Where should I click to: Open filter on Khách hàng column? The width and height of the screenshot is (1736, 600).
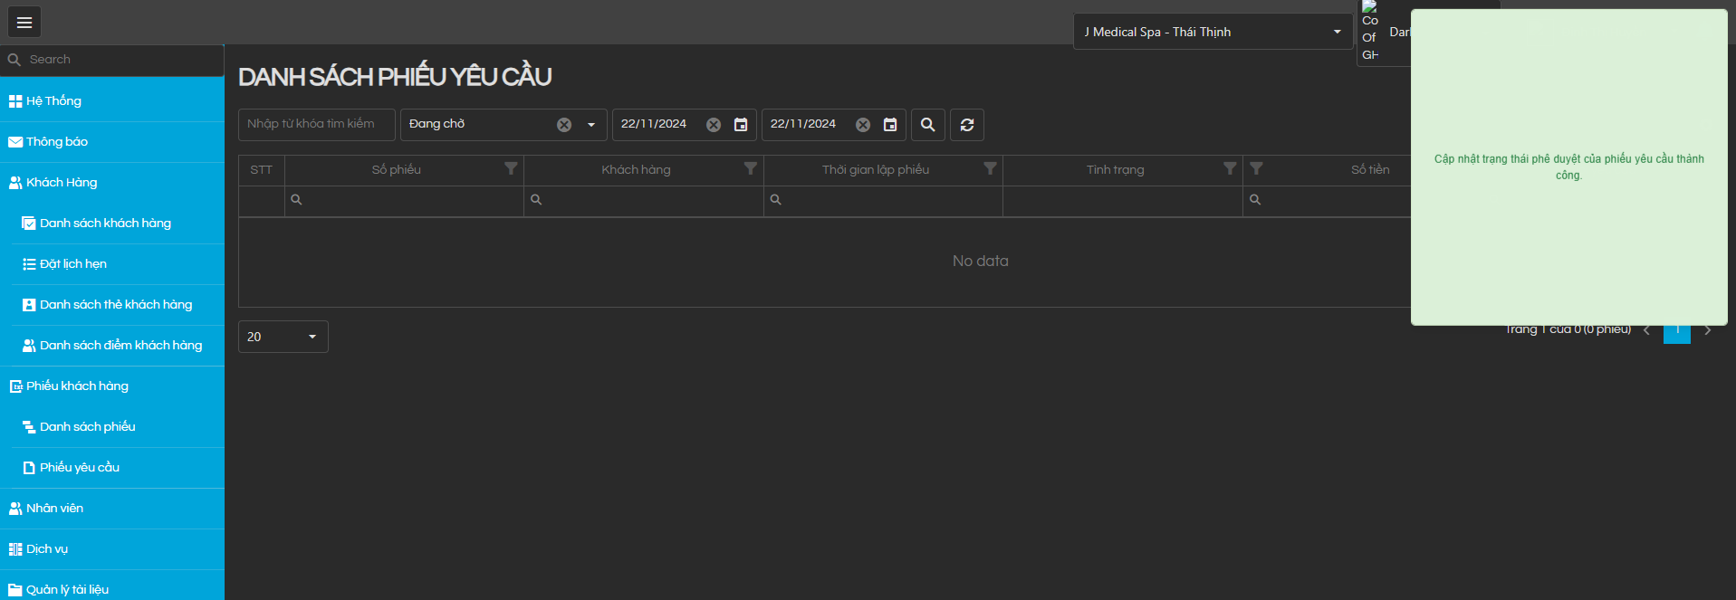coord(750,169)
